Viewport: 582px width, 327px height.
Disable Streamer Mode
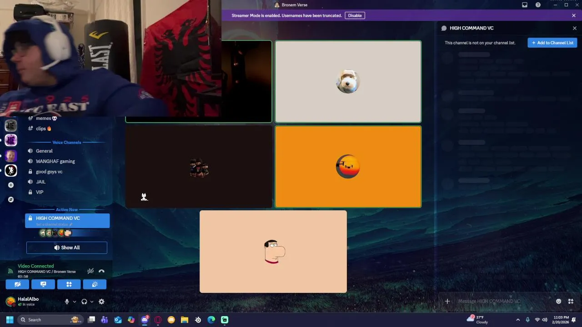click(355, 15)
